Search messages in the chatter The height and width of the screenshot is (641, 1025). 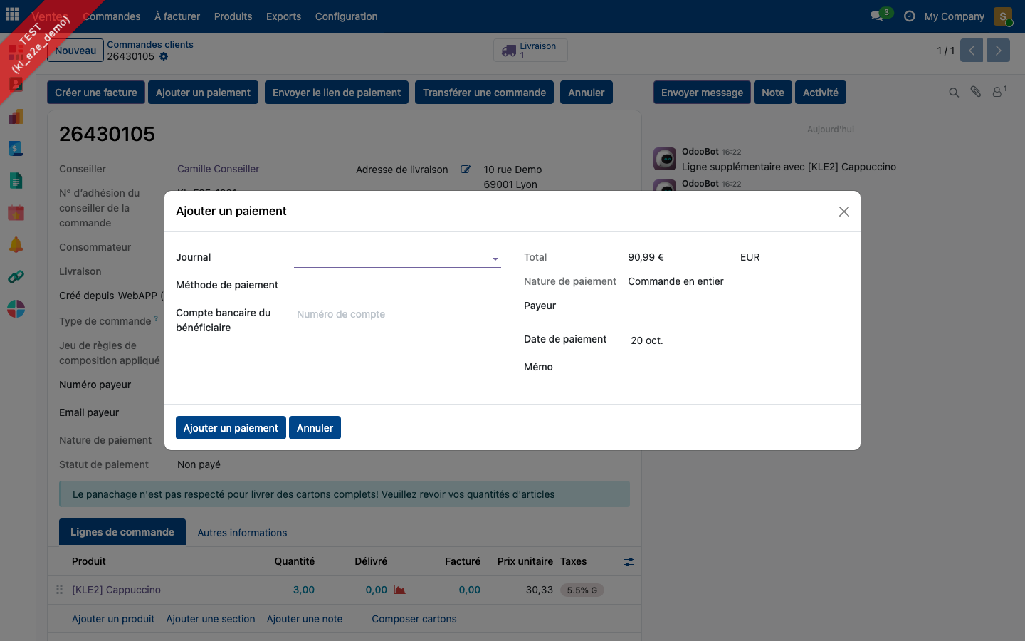tap(954, 93)
